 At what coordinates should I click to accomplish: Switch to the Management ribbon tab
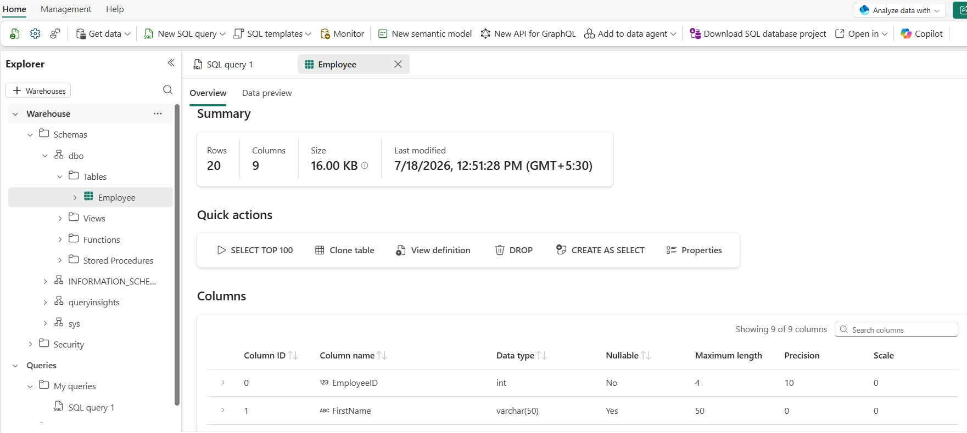click(x=66, y=9)
